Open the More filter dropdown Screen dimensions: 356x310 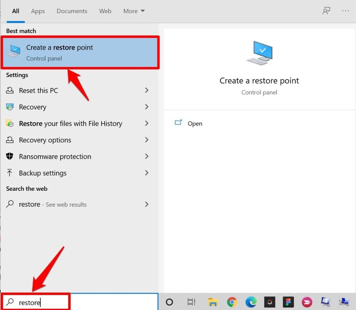134,11
